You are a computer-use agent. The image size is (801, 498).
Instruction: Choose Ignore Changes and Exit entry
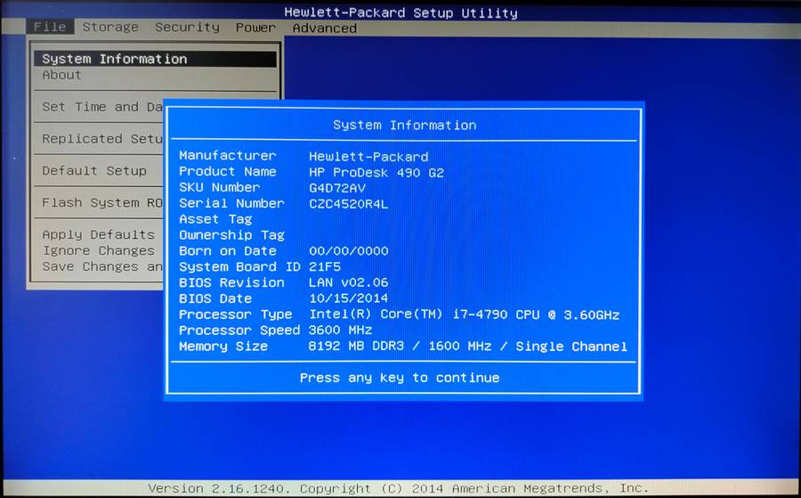click(98, 251)
